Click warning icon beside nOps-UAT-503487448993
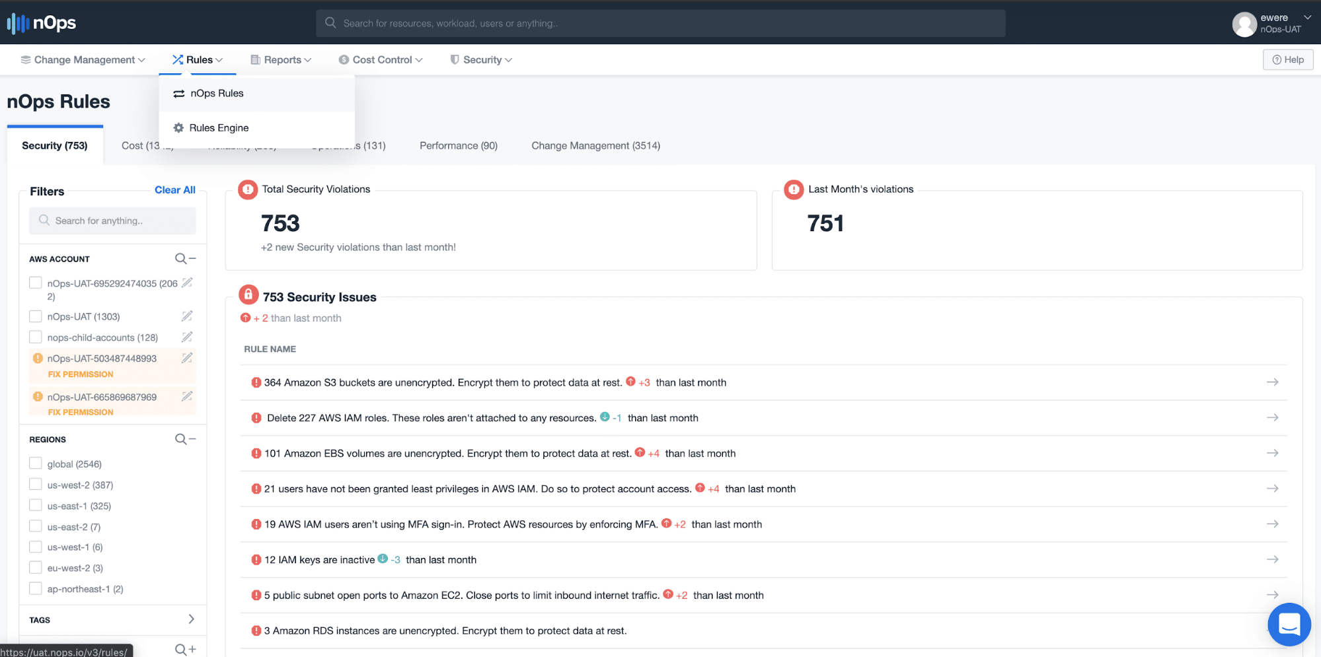Screen dimensions: 1321x657 click(x=38, y=358)
